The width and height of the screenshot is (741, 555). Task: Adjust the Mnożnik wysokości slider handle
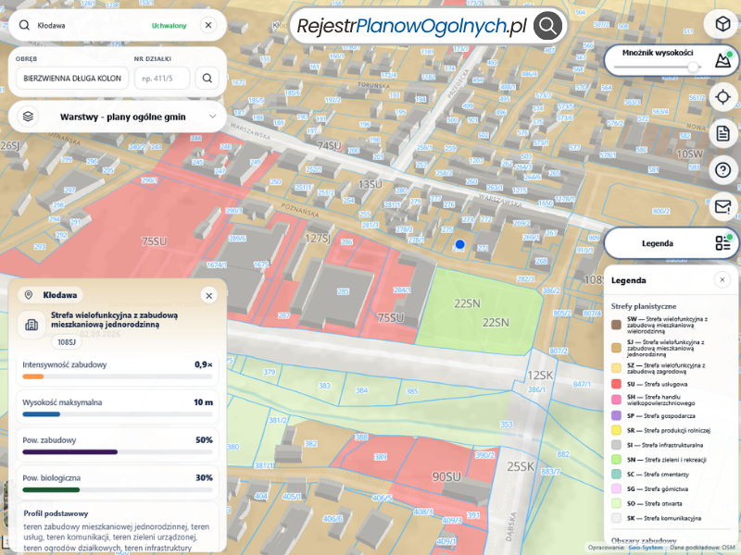coord(693,67)
